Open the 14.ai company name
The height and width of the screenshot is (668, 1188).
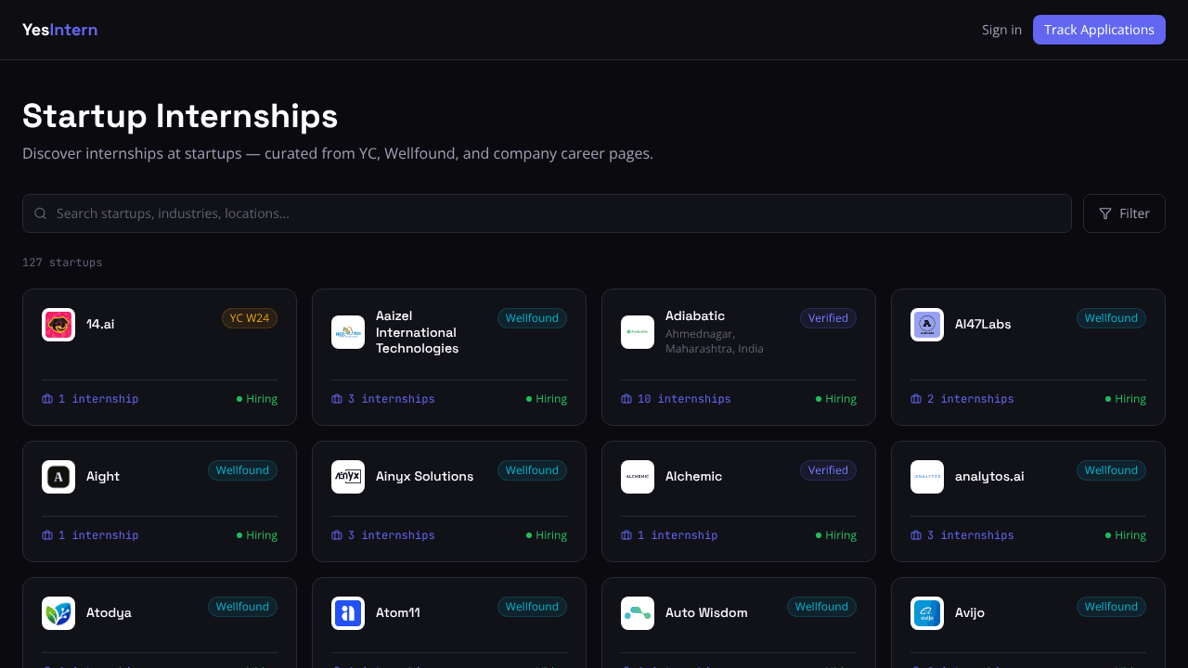pyautogui.click(x=100, y=325)
